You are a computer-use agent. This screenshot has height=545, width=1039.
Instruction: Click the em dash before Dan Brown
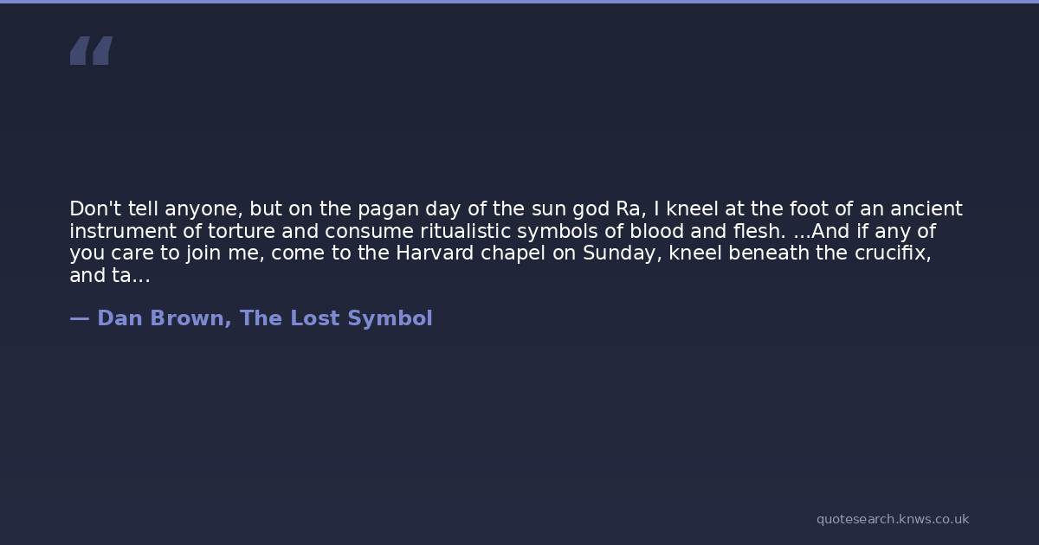pos(79,318)
